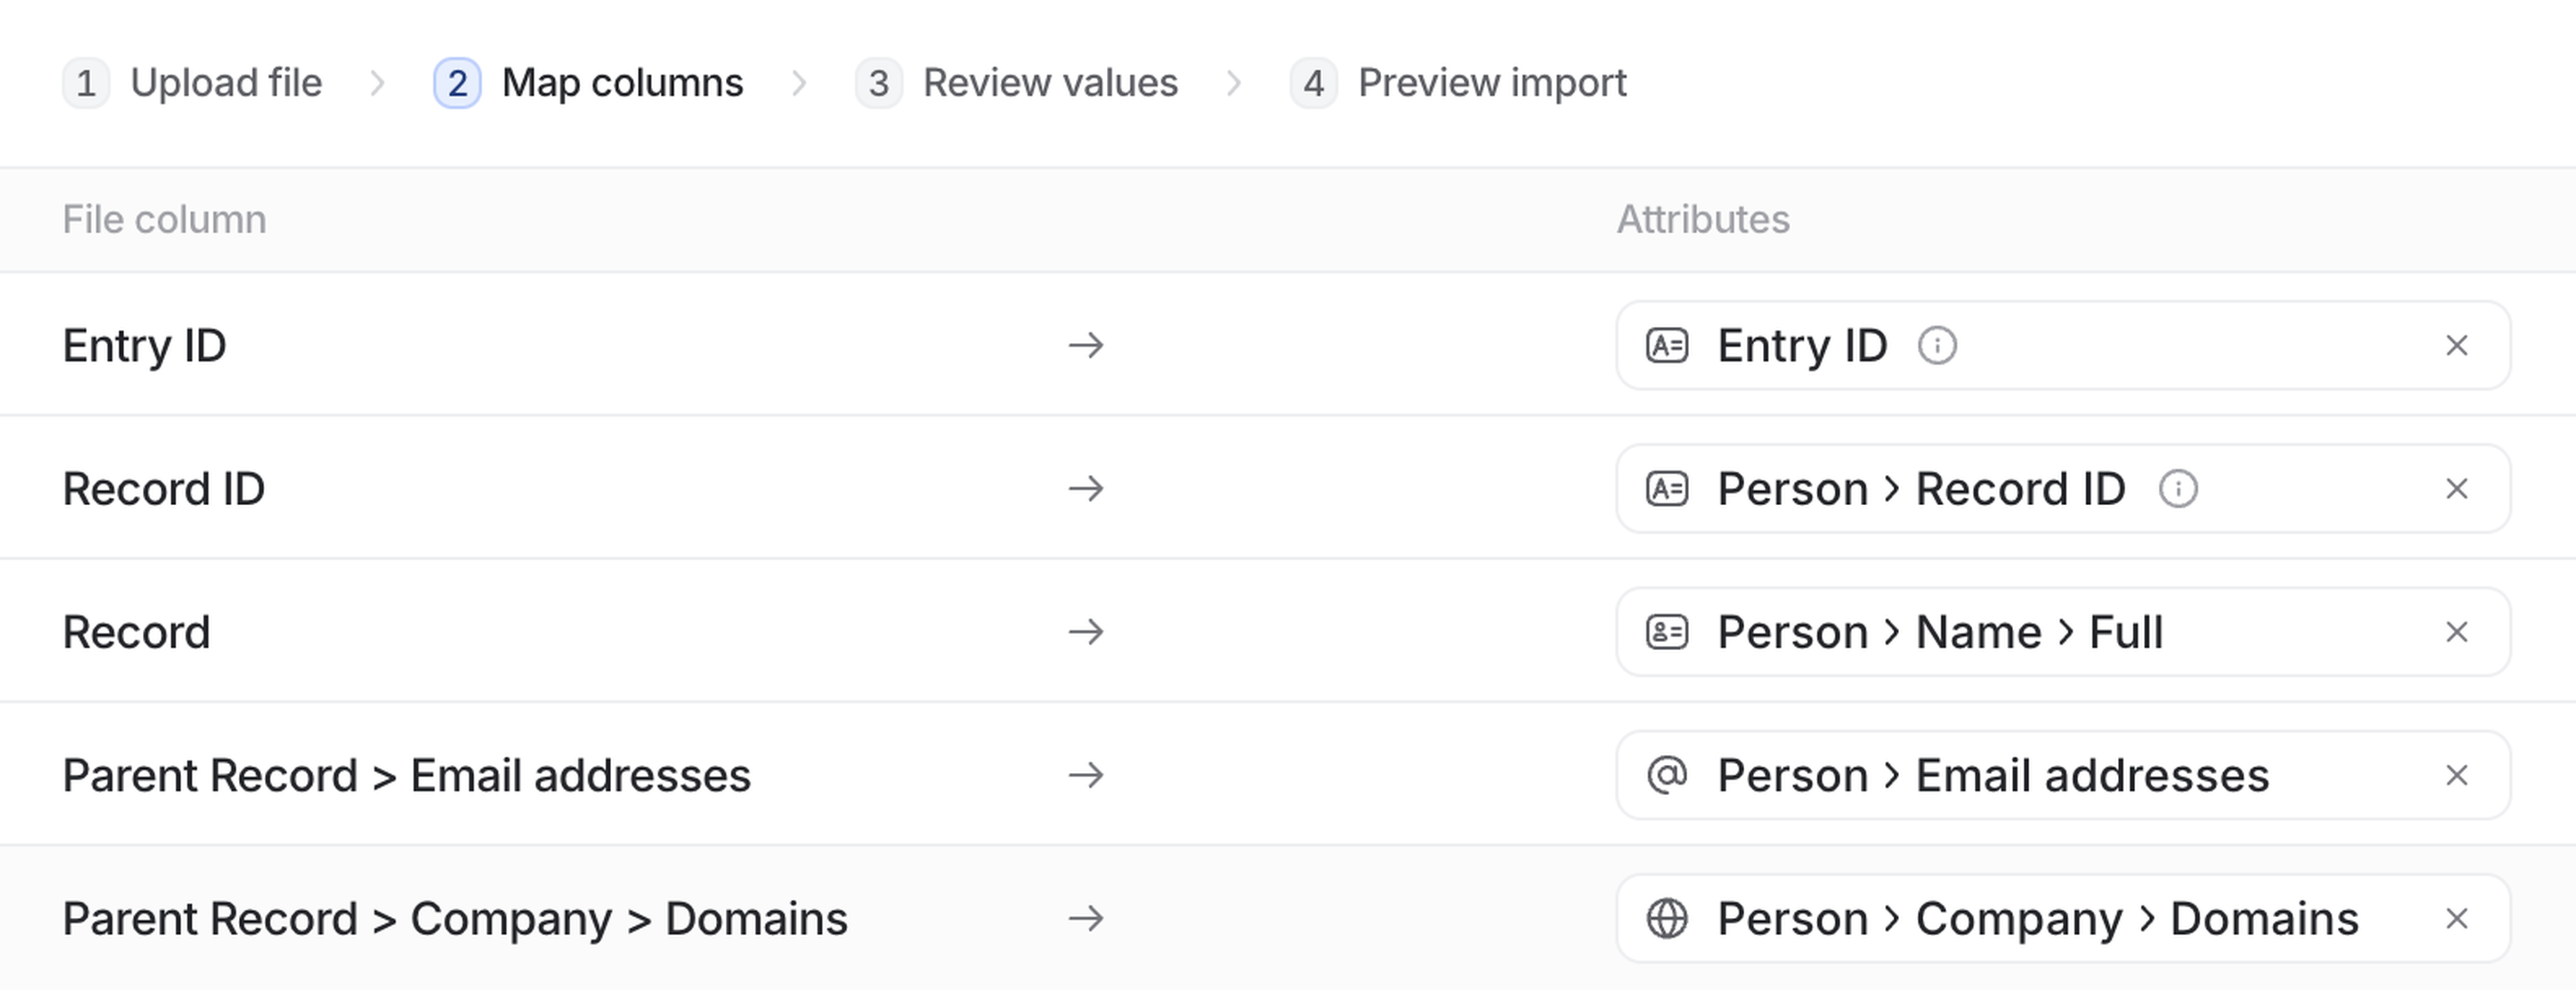Click info icon next to Entry ID attribute
Screen dimensions: 2576x1003
[1936, 346]
